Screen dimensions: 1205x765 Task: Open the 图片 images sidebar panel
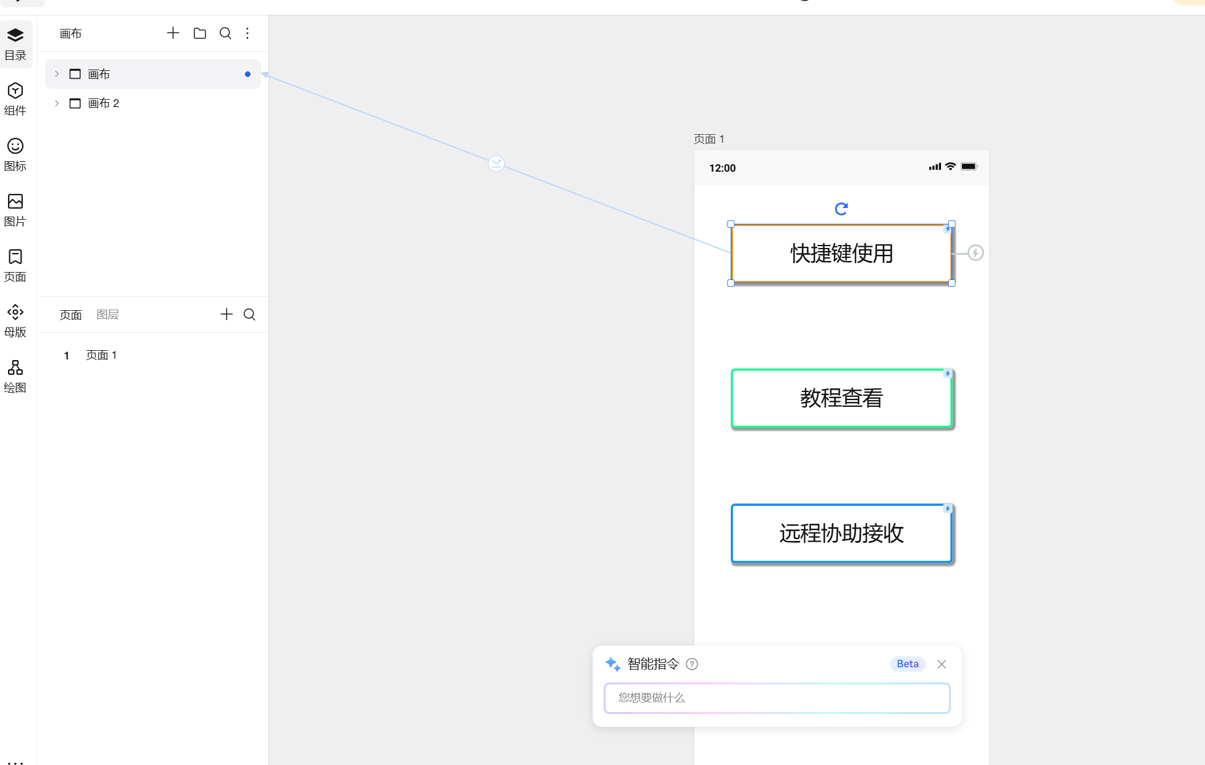(x=15, y=209)
